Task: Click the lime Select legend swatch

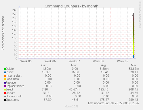Action: point(5,90)
